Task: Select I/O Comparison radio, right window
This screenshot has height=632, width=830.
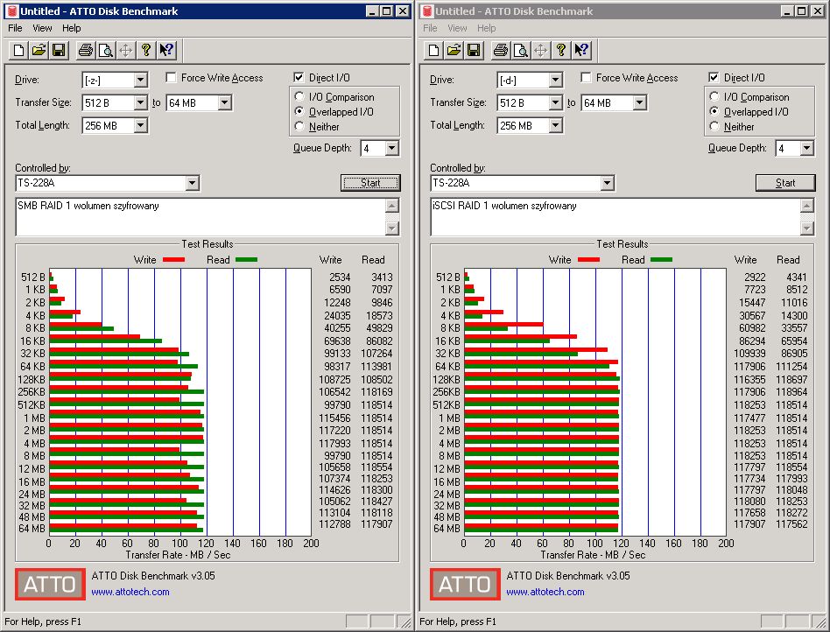Action: tap(714, 97)
